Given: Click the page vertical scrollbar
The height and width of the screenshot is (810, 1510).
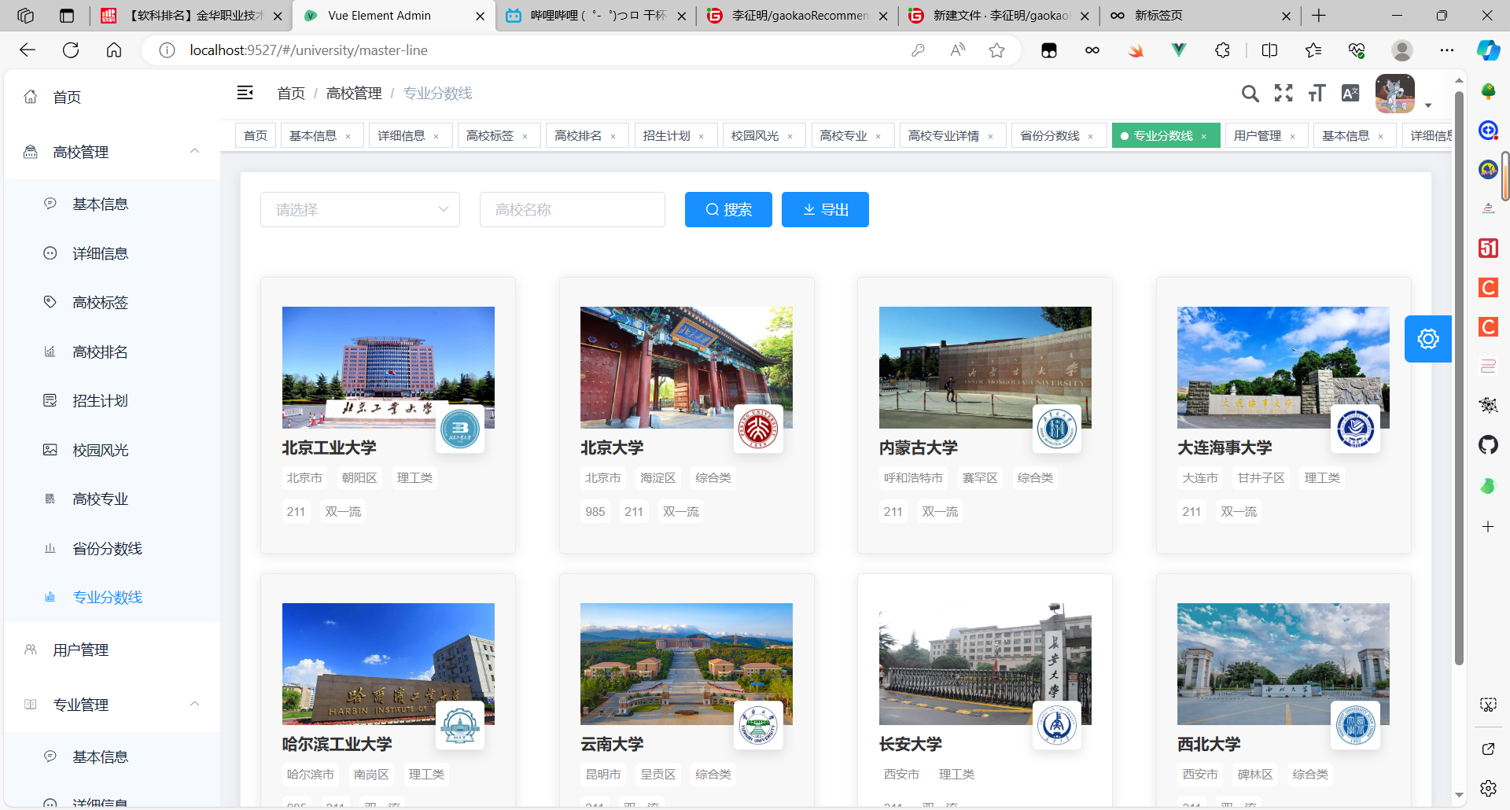Looking at the screenshot, I should pos(1459,377).
